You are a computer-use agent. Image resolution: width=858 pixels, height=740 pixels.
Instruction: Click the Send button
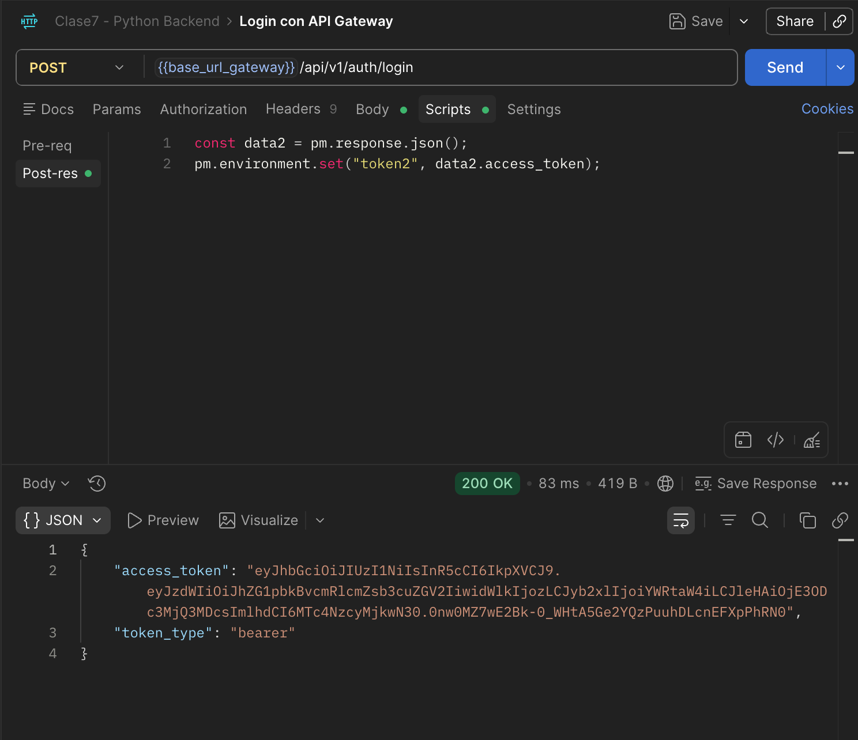pos(785,67)
